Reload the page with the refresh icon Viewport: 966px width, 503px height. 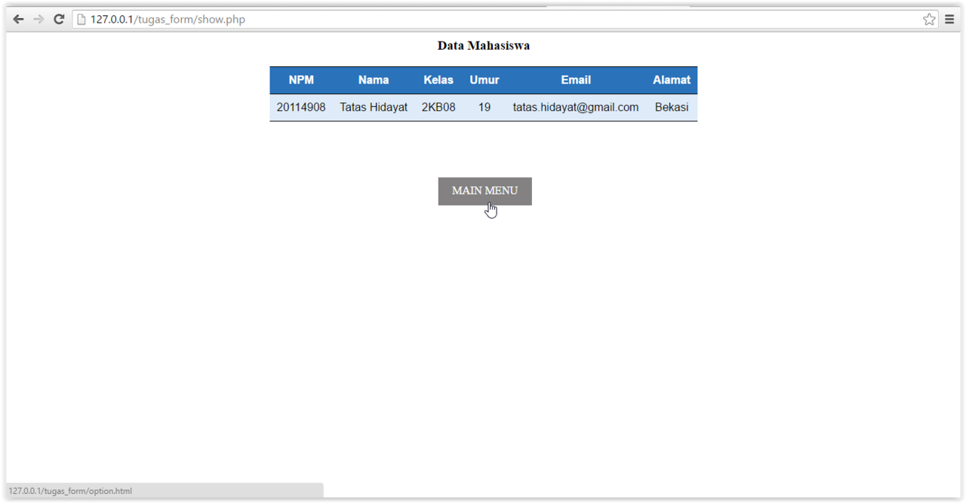coord(59,20)
